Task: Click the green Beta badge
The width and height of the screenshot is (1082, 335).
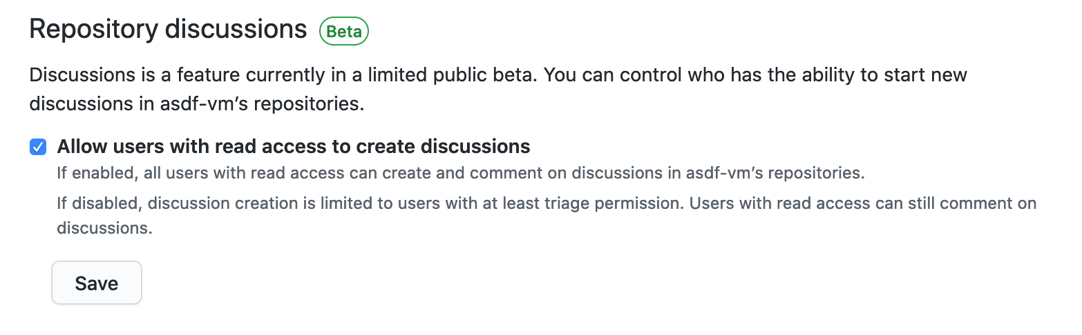Action: click(x=343, y=31)
